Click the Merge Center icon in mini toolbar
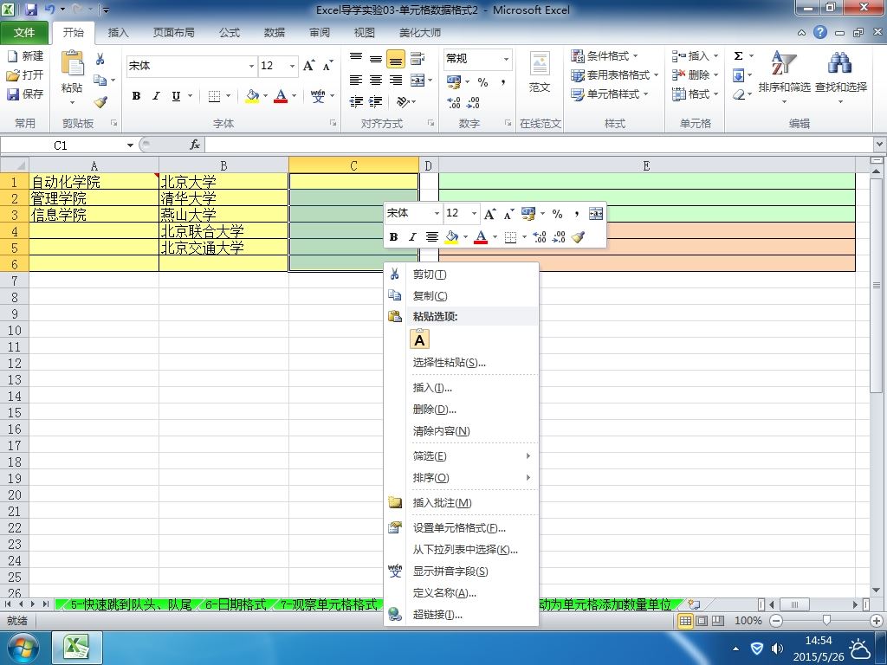 point(596,214)
